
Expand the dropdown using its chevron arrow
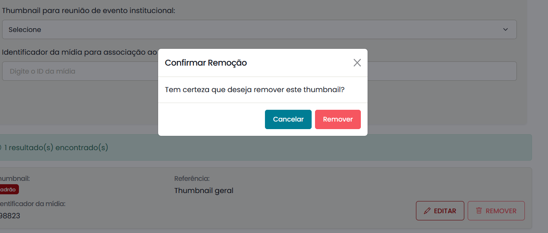tap(506, 30)
